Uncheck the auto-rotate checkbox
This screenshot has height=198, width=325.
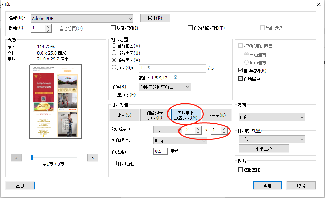(241, 71)
